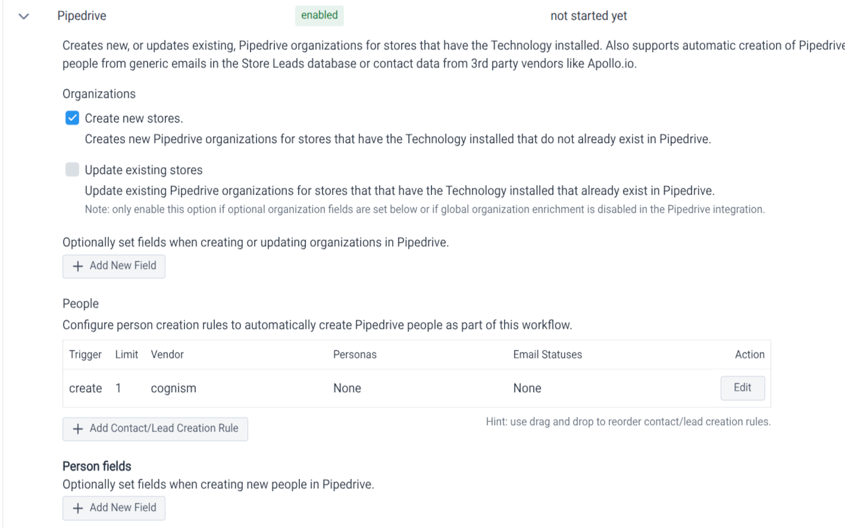Viewport: 845px width, 528px height.
Task: Click the Personas column header
Action: [x=355, y=354]
